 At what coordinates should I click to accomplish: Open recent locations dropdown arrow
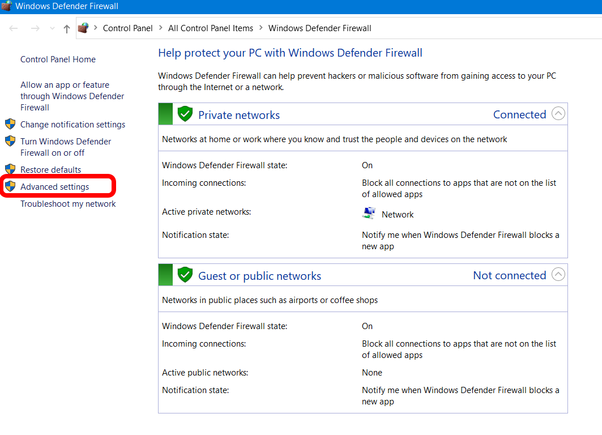[x=52, y=28]
